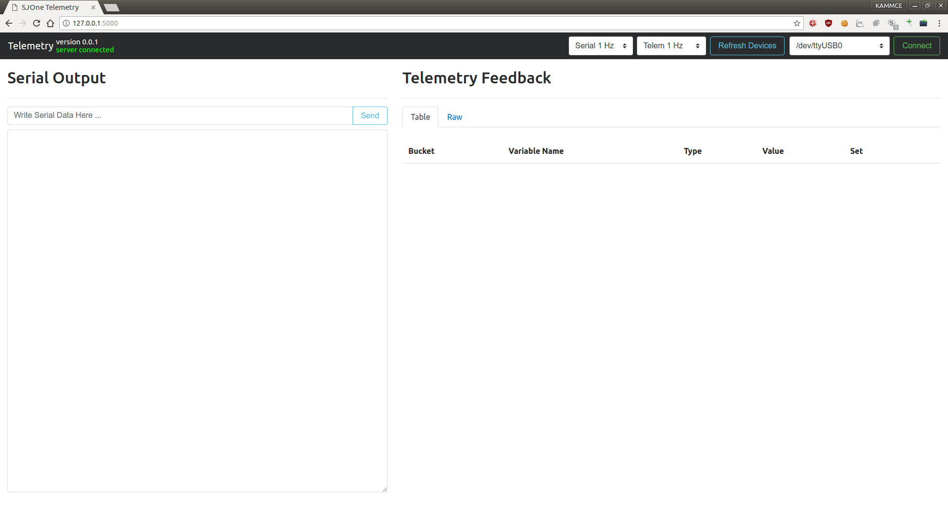Viewport: 948px width, 509px height.
Task: Click the green plus extension icon
Action: pyautogui.click(x=909, y=22)
